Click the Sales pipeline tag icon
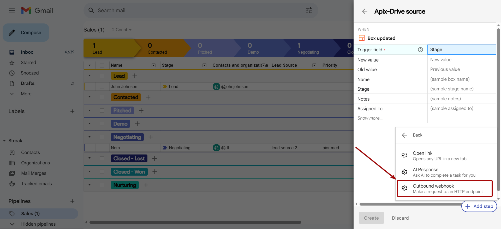This screenshot has height=229, width=501. point(12,214)
